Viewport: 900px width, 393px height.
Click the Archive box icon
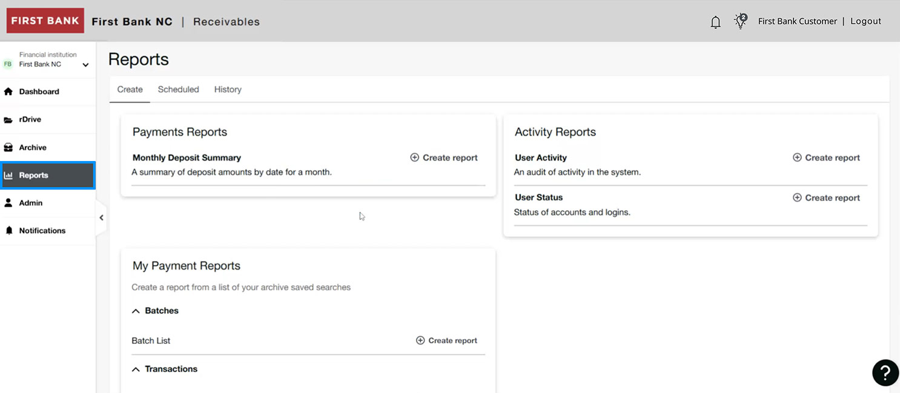pyautogui.click(x=8, y=147)
